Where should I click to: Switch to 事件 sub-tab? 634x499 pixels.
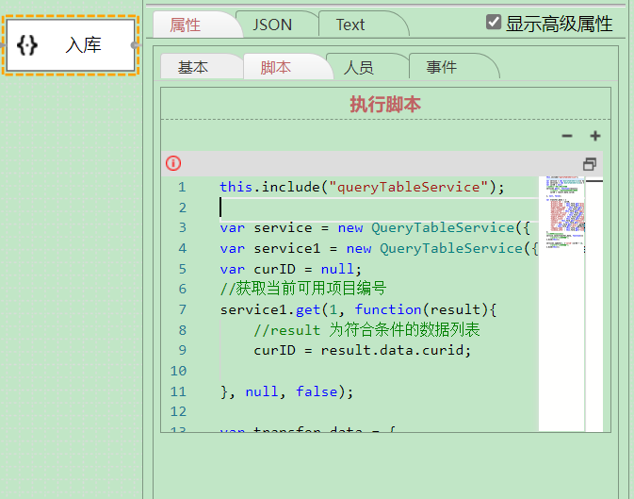[x=441, y=67]
